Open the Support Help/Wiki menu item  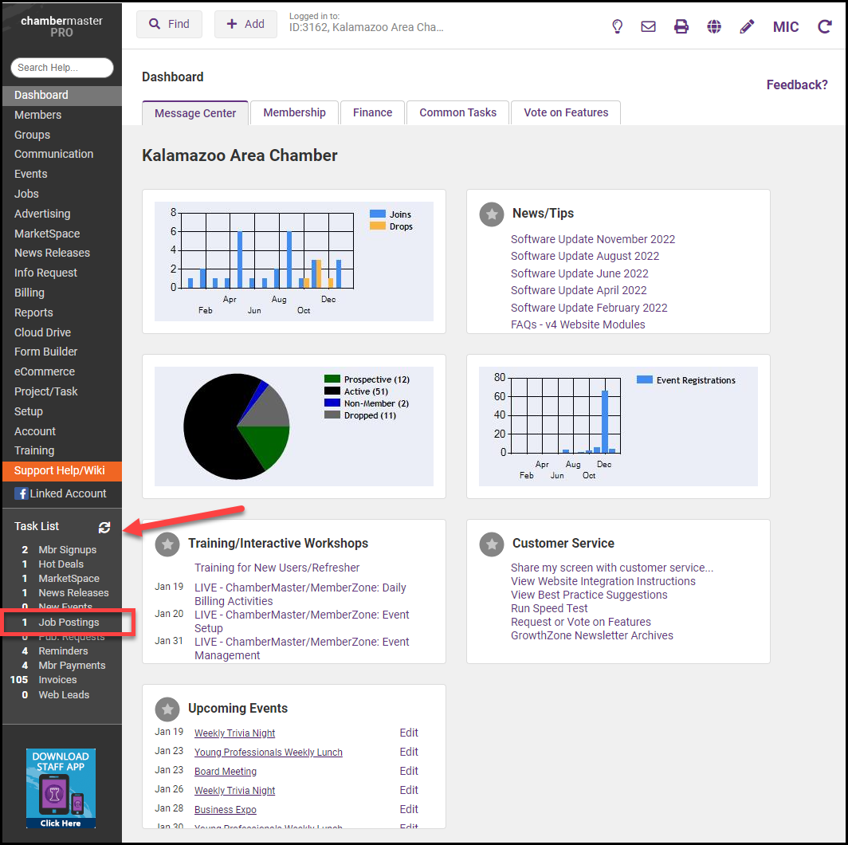[60, 470]
